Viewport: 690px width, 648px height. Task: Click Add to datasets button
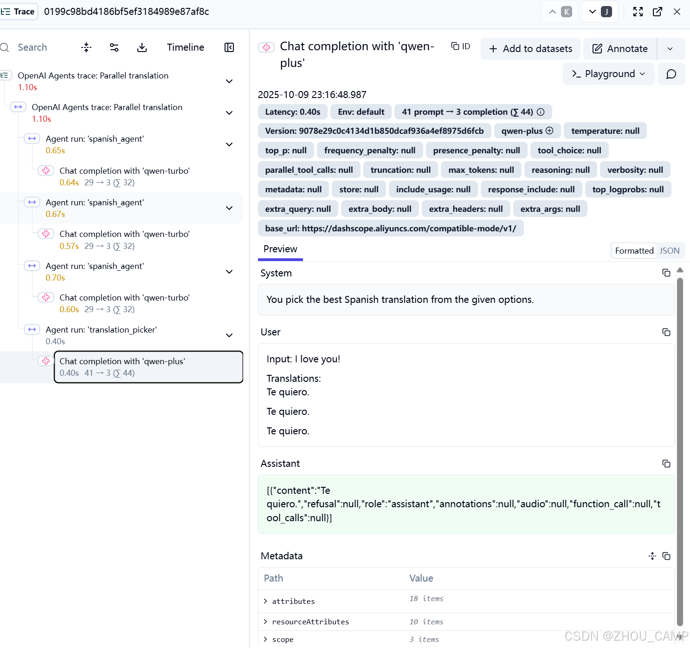531,49
